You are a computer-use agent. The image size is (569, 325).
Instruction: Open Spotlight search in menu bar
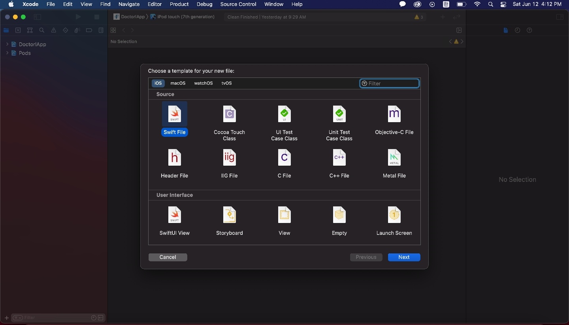tap(490, 4)
